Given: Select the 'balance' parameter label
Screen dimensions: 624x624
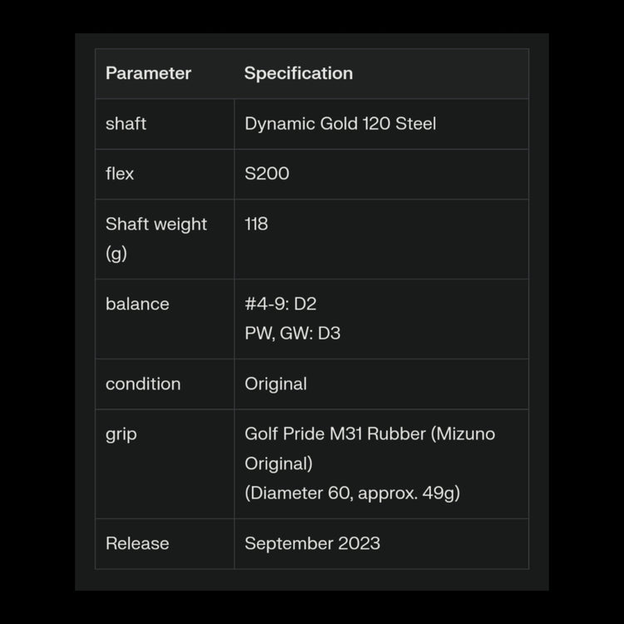Looking at the screenshot, I should (137, 304).
